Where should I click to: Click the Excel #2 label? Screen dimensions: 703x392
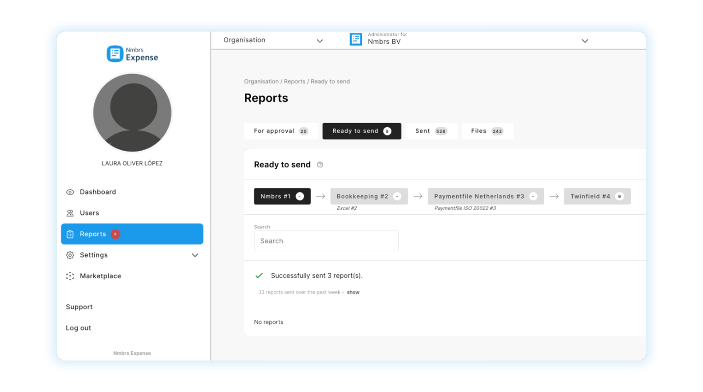pos(347,209)
